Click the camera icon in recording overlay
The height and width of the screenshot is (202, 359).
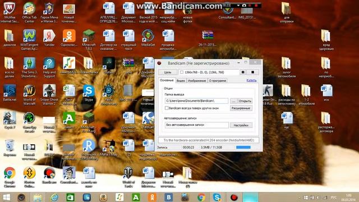244,5
